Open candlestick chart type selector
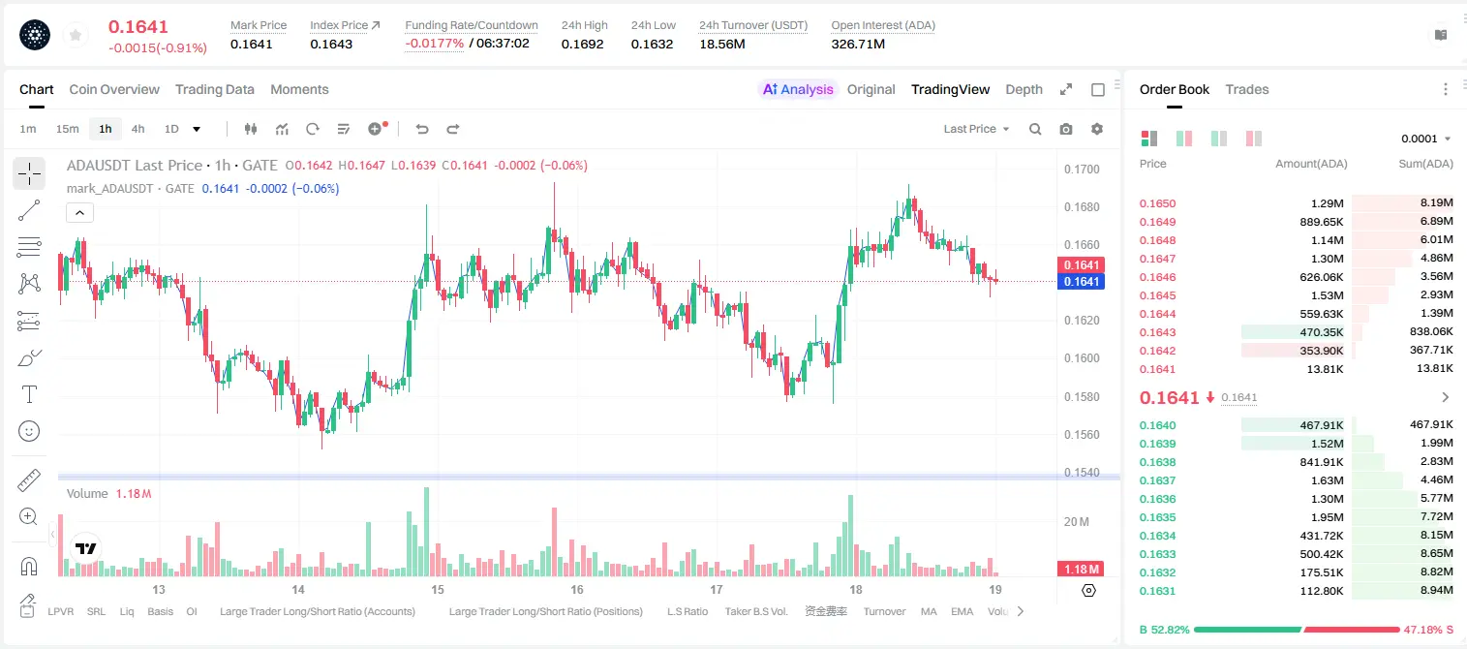Image resolution: width=1467 pixels, height=649 pixels. click(x=251, y=129)
